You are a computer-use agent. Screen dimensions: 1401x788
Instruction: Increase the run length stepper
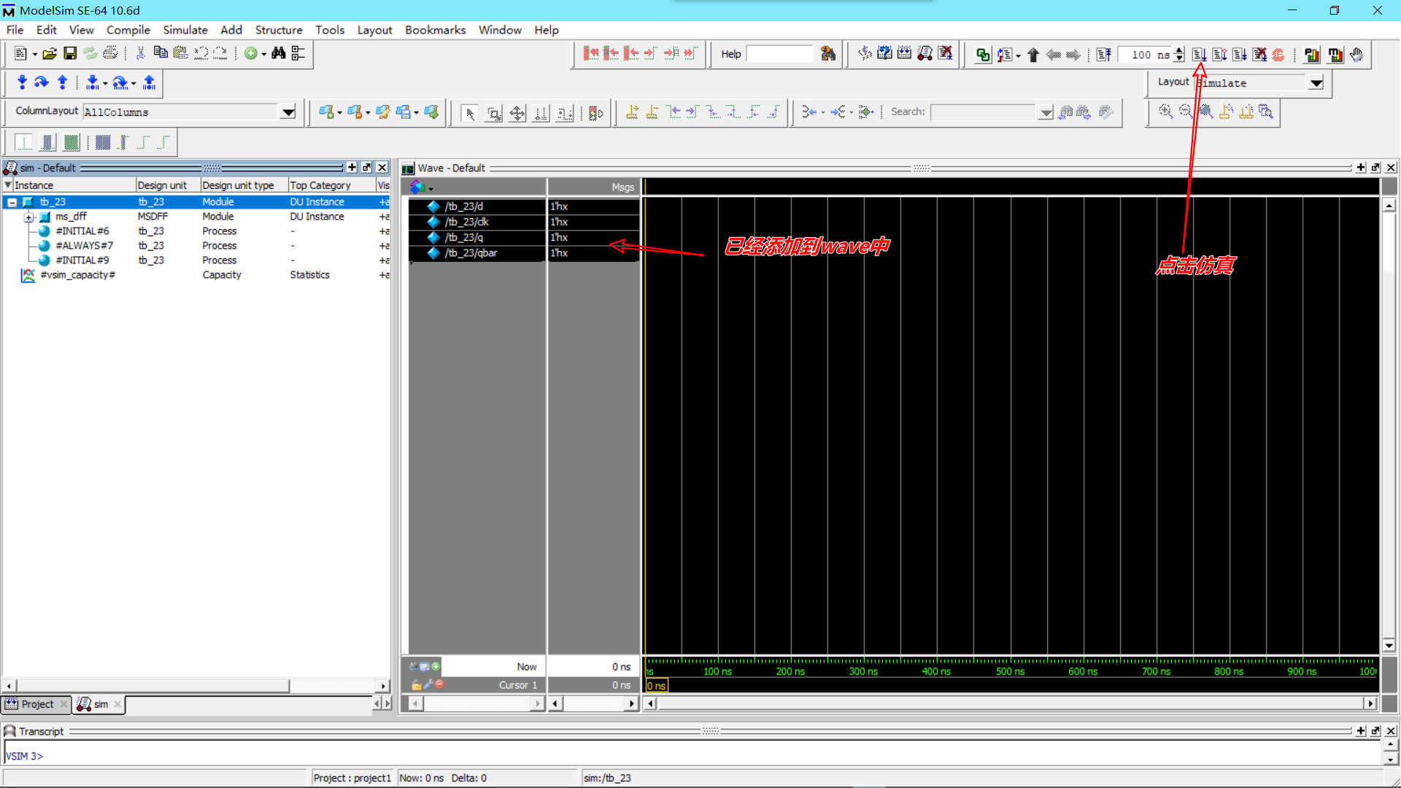click(x=1179, y=50)
